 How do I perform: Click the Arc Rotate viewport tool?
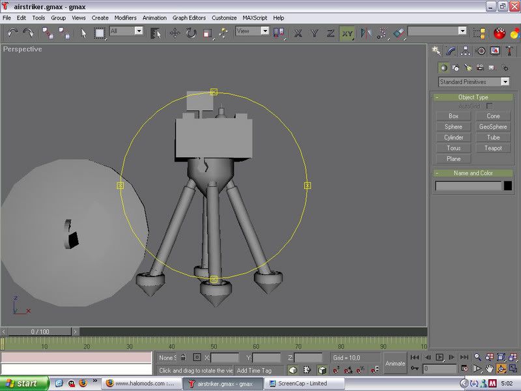(501, 368)
